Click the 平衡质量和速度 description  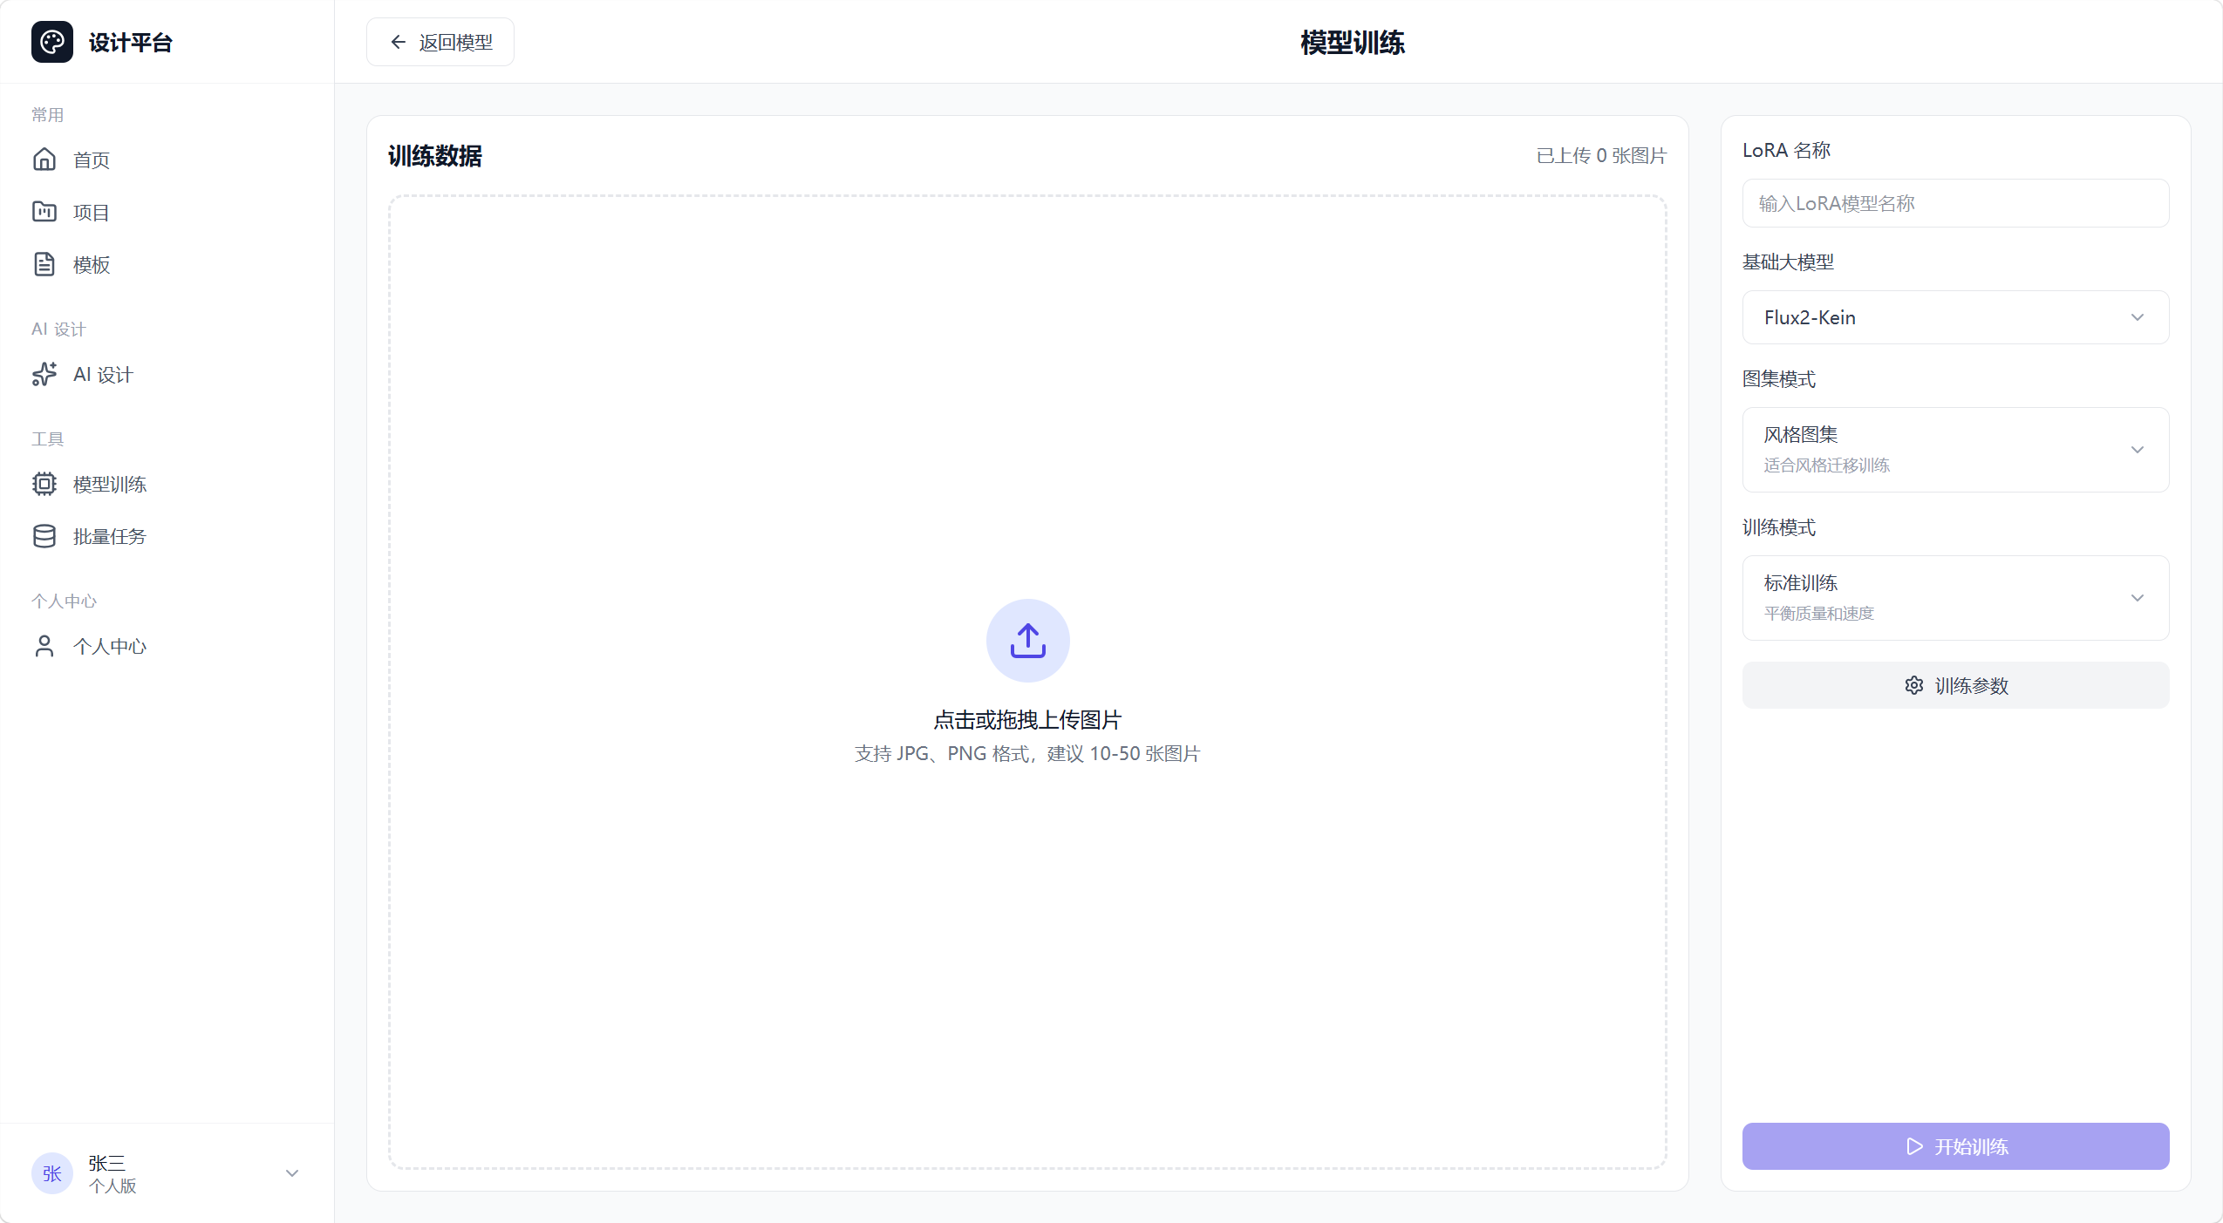1818,614
